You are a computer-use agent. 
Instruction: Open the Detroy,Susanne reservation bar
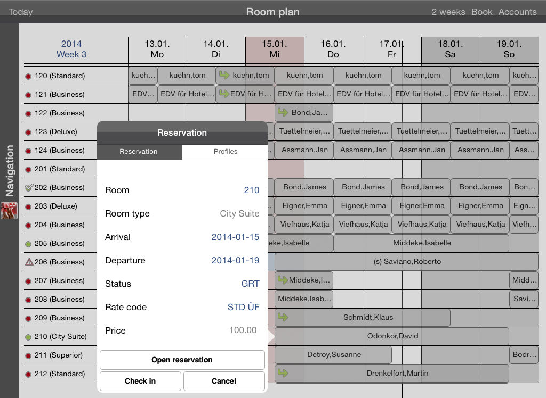[333, 354]
